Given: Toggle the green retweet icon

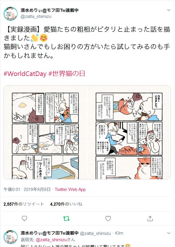Looking at the screenshot, I should [x=66, y=218].
